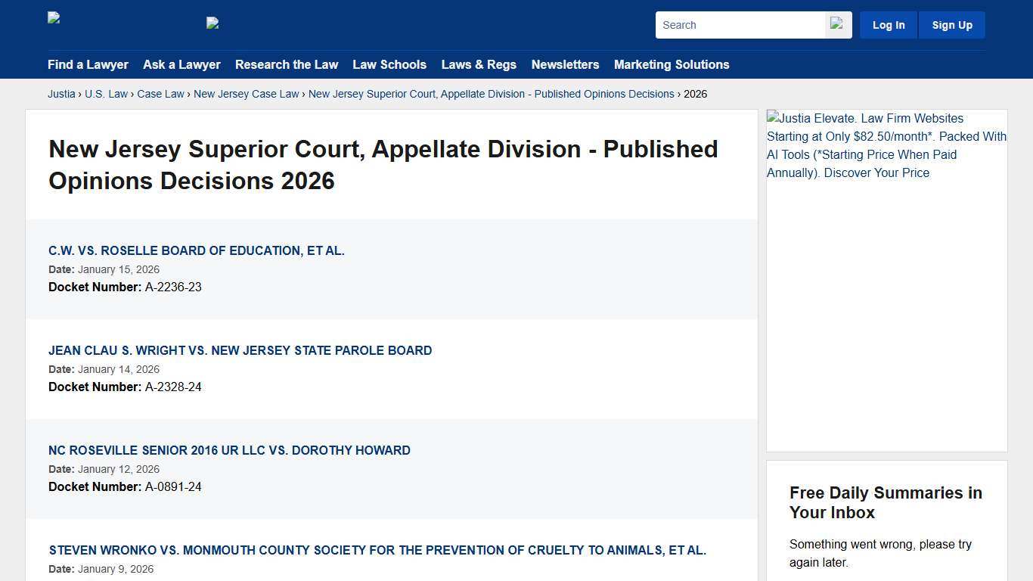Click the Sign Up button
The width and height of the screenshot is (1033, 581).
[951, 24]
